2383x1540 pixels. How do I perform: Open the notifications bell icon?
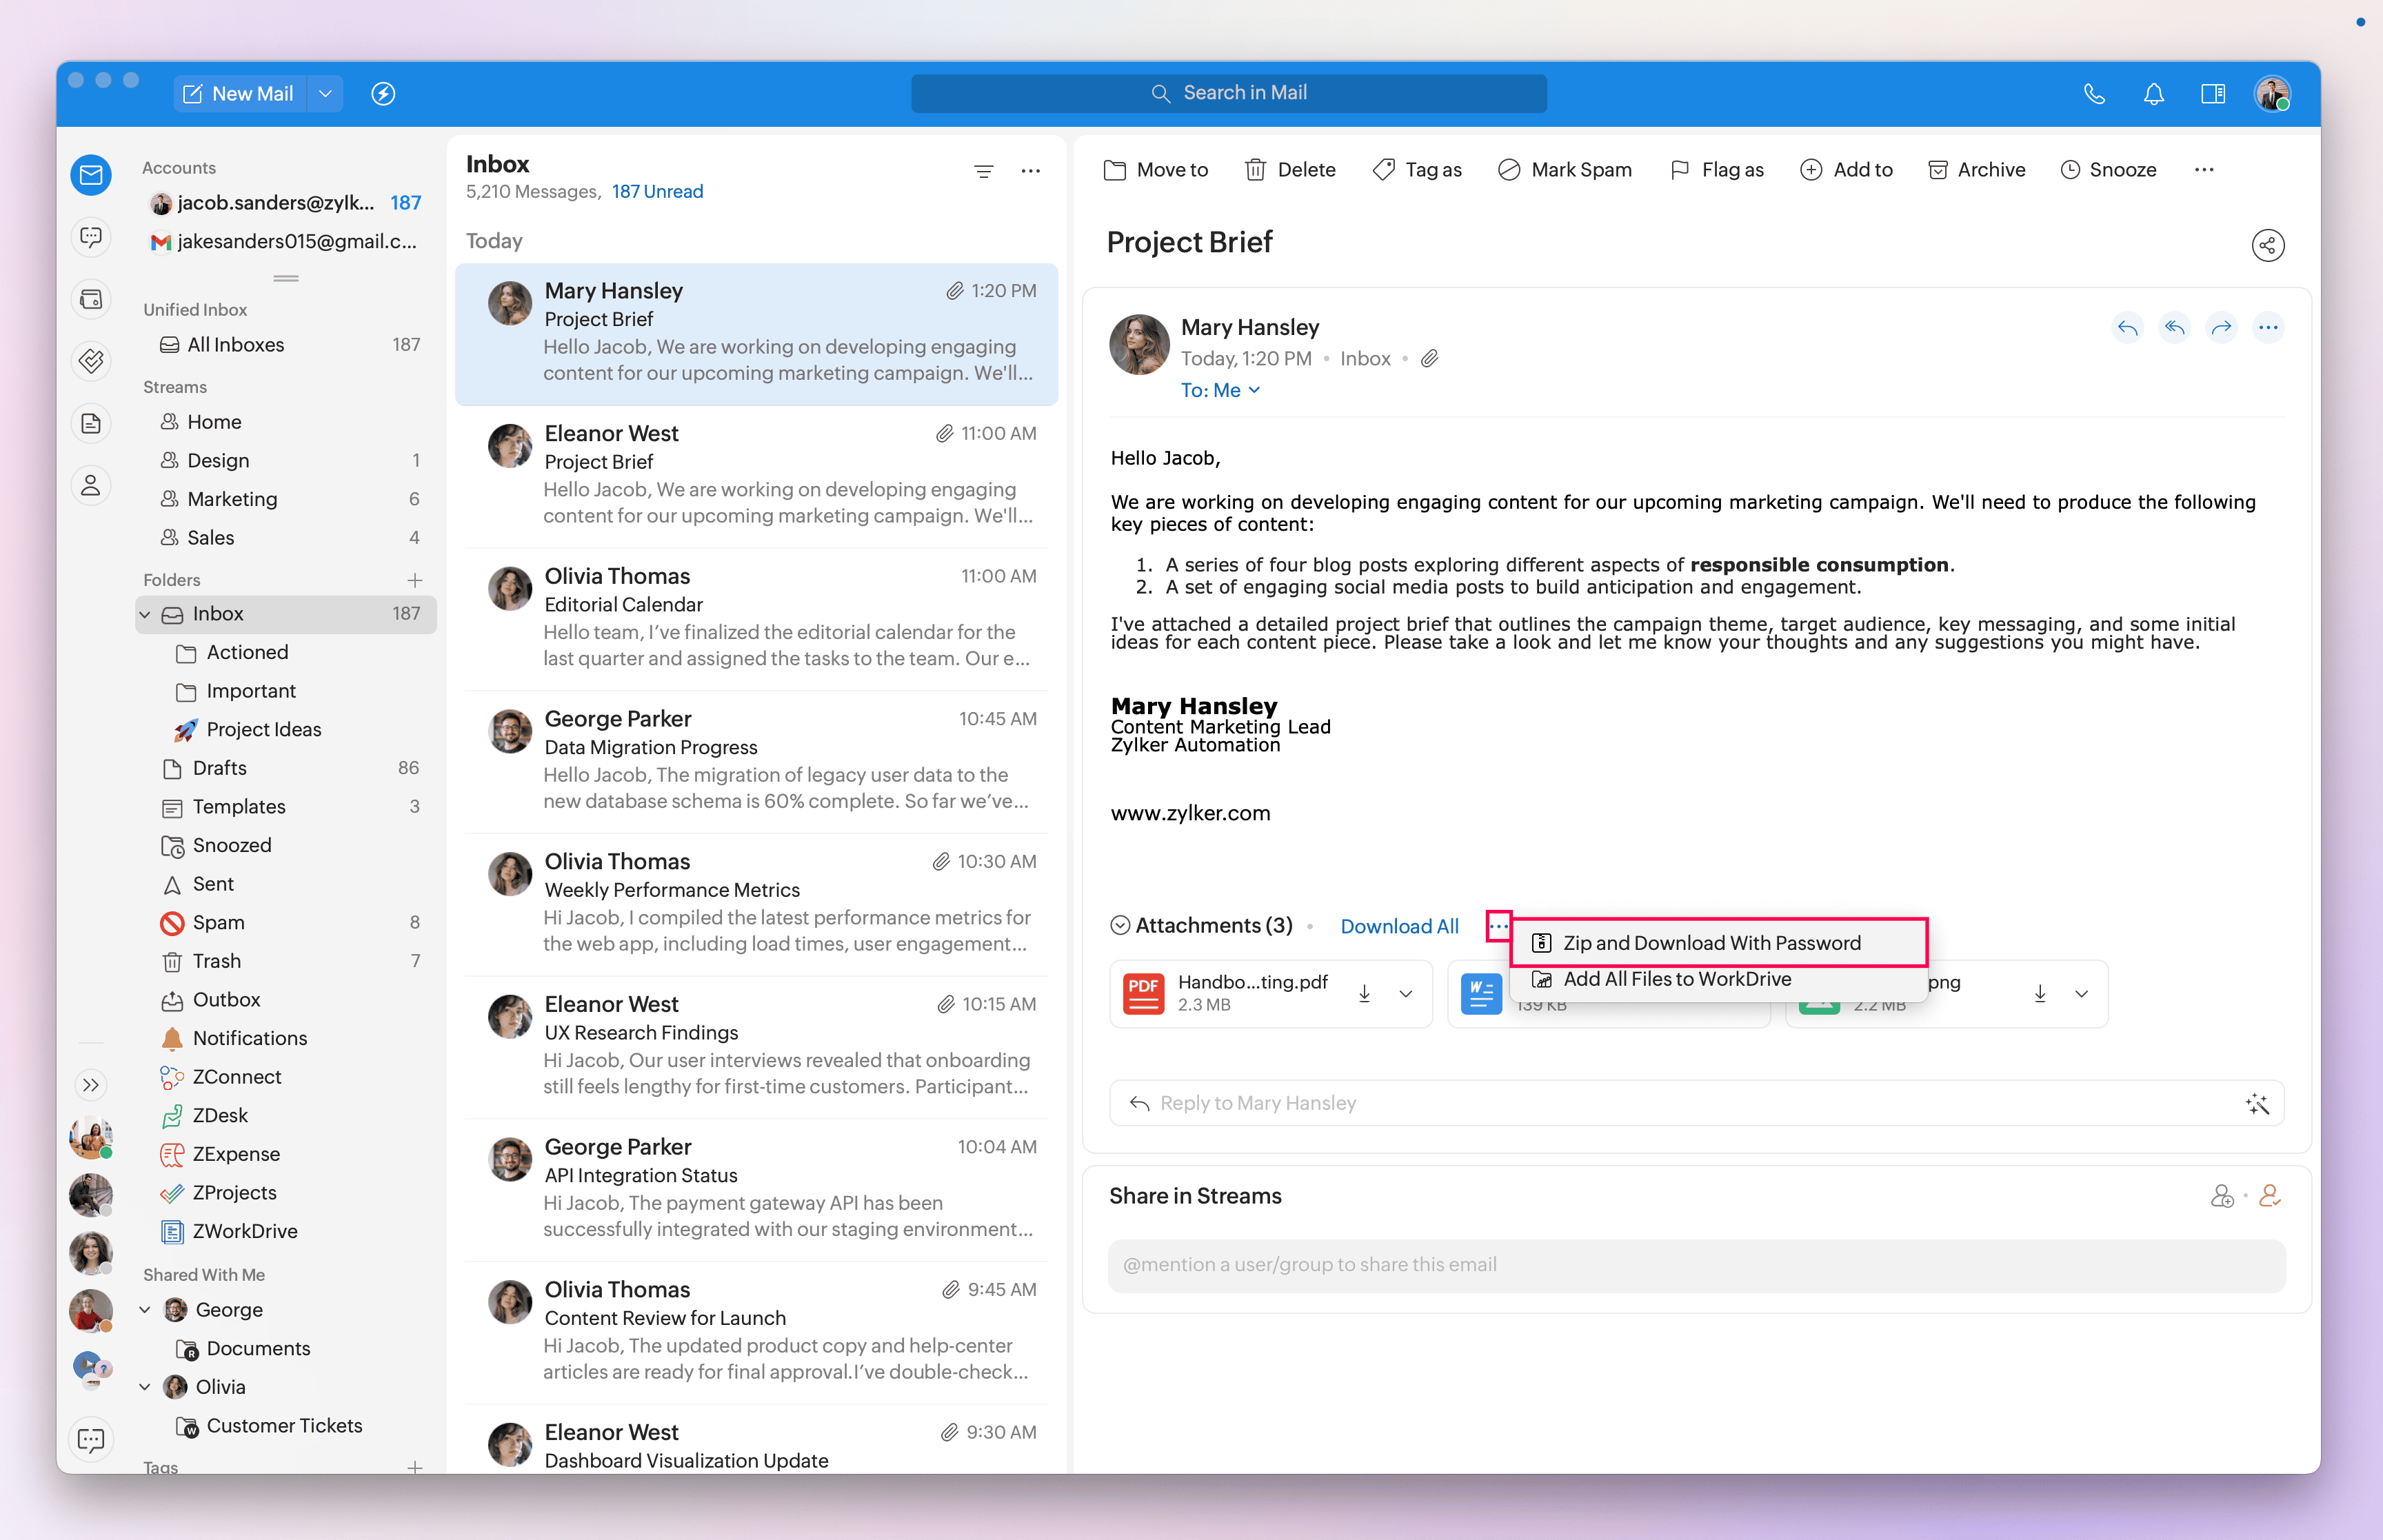click(x=2153, y=94)
